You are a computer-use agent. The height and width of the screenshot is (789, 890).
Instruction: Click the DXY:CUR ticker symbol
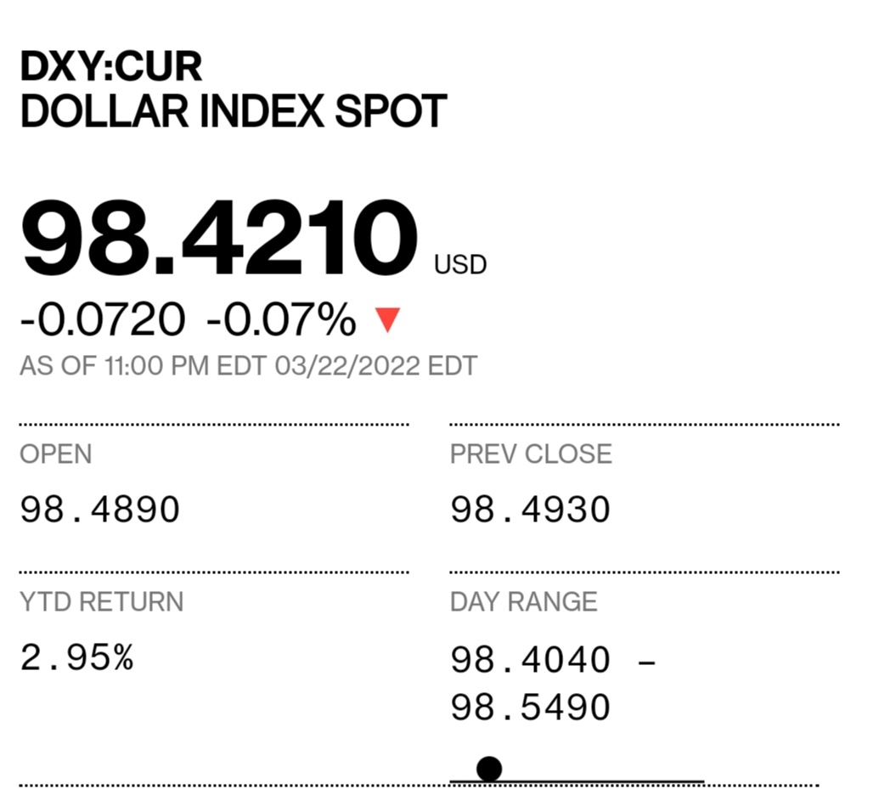click(111, 66)
